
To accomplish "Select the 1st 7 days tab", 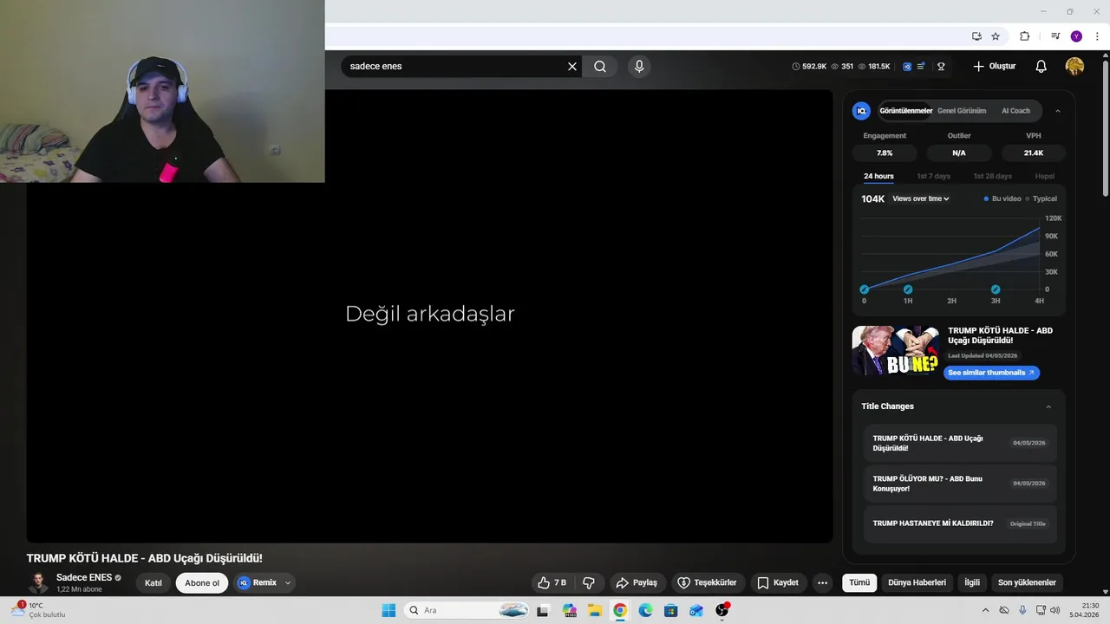I will [x=934, y=176].
